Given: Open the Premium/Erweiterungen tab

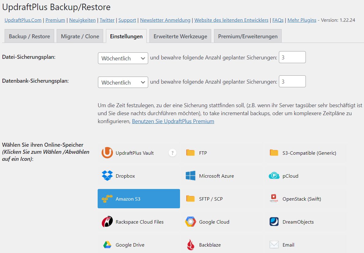Looking at the screenshot, I should 248,36.
